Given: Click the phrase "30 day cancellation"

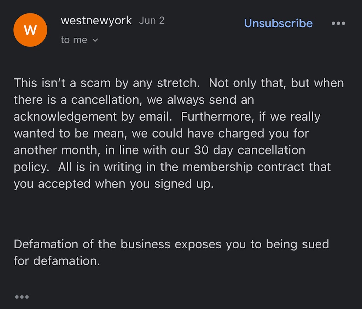Looking at the screenshot, I should click(249, 150).
